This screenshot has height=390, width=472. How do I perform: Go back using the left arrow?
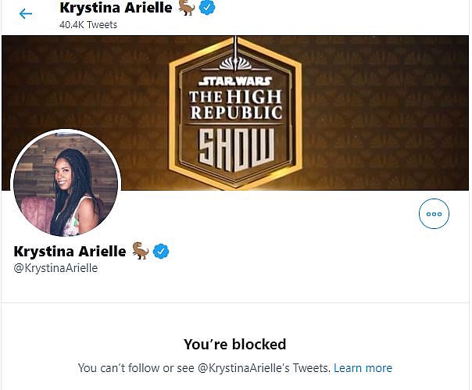point(26,13)
